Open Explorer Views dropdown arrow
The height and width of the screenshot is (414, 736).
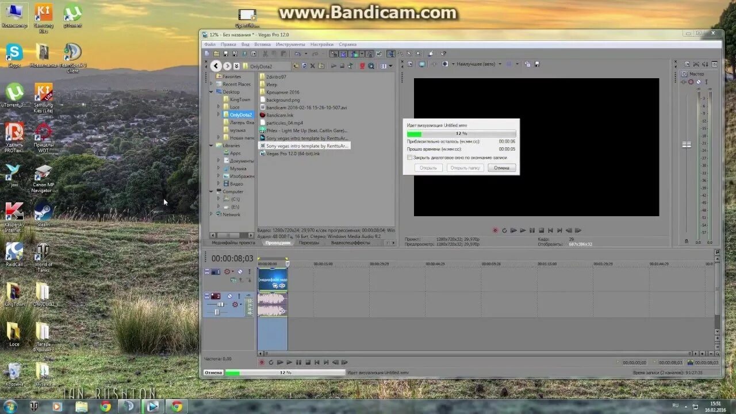[390, 66]
